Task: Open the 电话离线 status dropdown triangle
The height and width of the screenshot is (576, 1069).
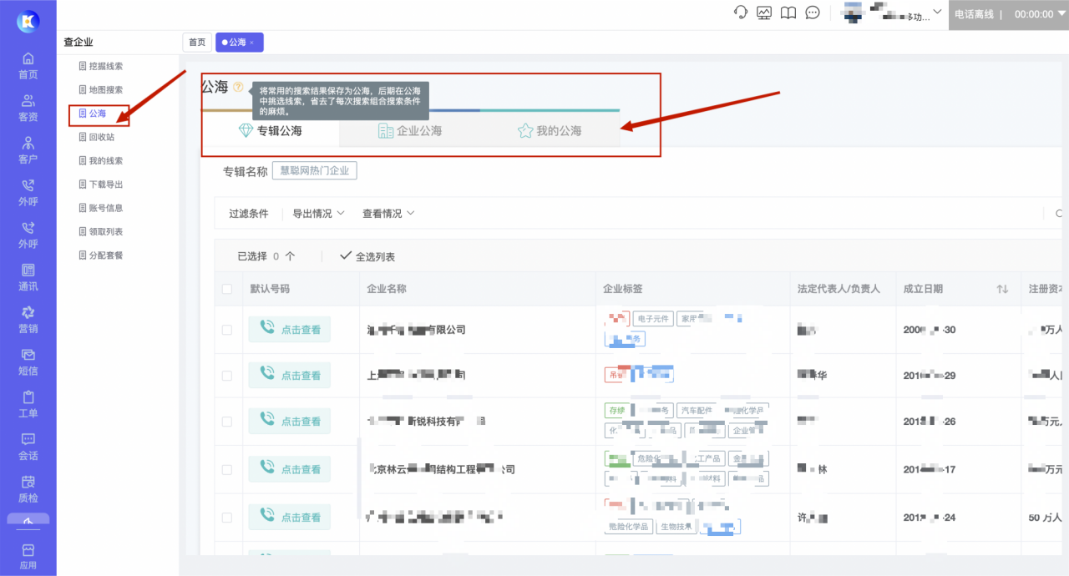Action: pyautogui.click(x=1061, y=14)
